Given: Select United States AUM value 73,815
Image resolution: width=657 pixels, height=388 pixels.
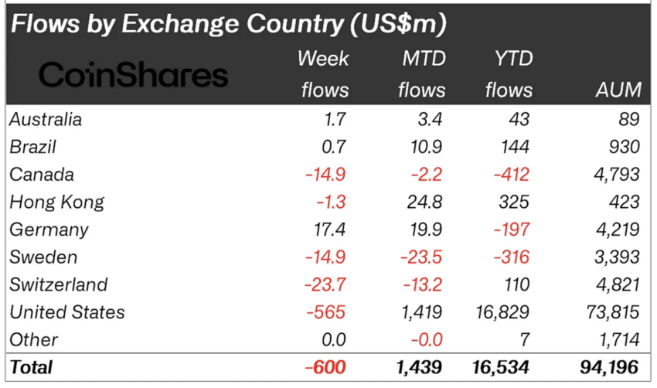Looking at the screenshot, I should pos(612,312).
